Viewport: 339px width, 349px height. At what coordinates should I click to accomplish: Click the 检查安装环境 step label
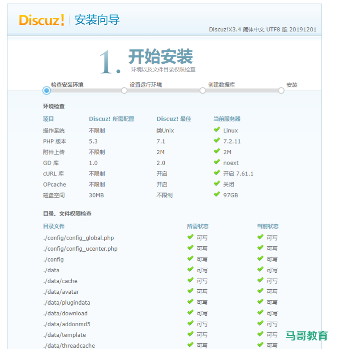pos(67,85)
